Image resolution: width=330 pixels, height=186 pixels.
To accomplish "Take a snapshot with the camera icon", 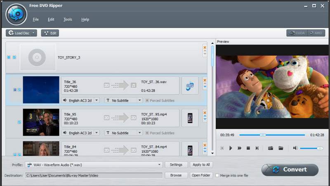I will [271, 148].
